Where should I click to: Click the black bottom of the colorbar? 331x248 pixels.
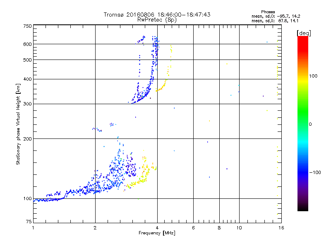click(303, 208)
